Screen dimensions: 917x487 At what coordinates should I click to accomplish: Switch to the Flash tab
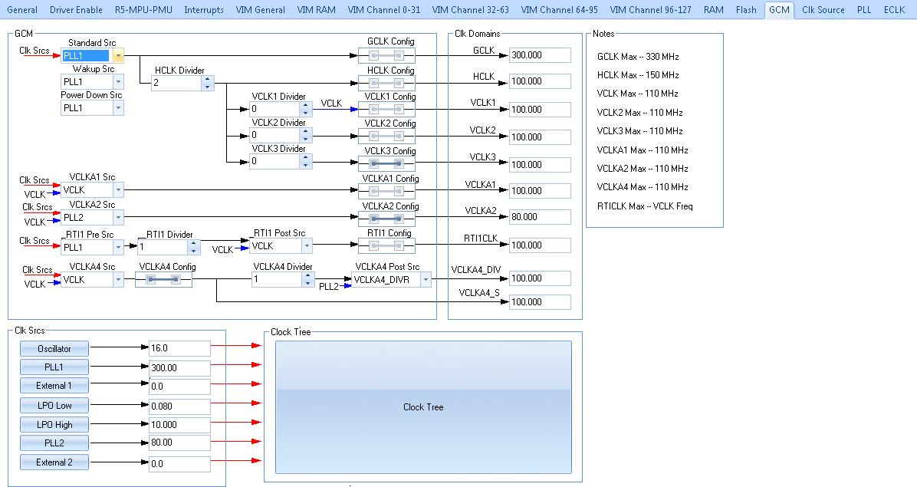tap(746, 10)
